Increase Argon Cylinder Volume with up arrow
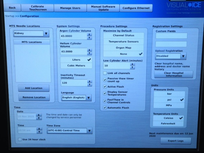This screenshot has height=153, width=204. point(89,34)
